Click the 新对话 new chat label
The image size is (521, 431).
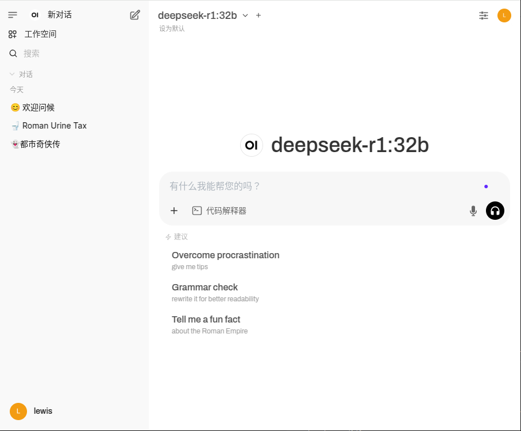[x=60, y=15]
